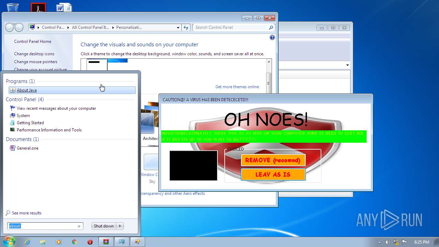
Task: Expand the Shut down options arrow
Action: 120,226
